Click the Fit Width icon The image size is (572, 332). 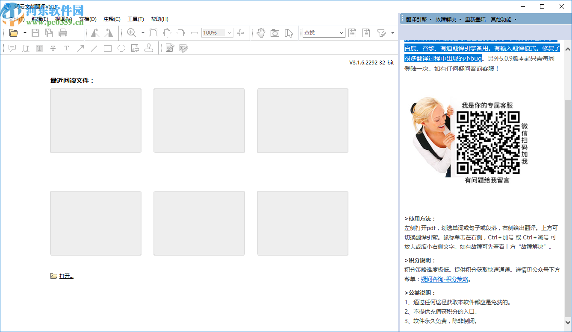[181, 33]
